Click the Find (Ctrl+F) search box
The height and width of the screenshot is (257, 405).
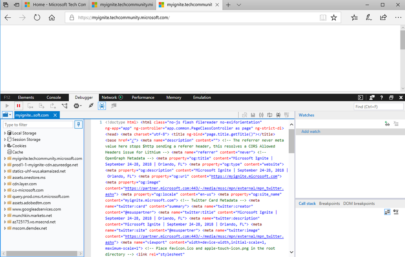(378, 107)
